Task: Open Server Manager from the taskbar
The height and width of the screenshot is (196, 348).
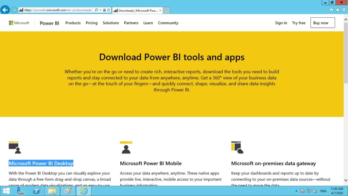Action: click(21, 191)
